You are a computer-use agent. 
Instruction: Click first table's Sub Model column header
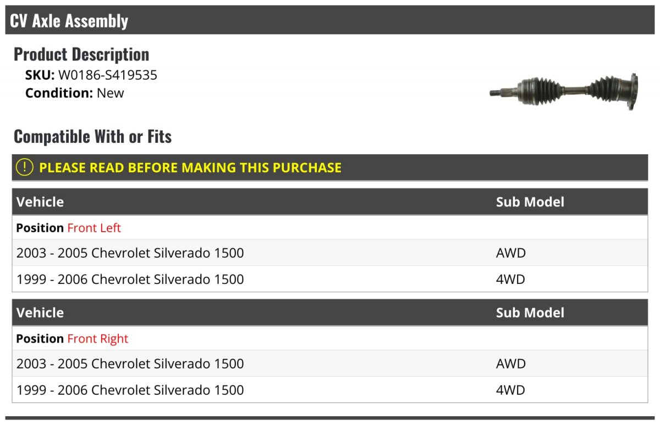click(x=530, y=202)
